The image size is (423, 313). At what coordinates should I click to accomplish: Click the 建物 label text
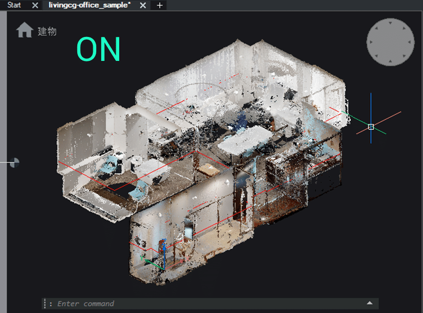click(x=47, y=31)
